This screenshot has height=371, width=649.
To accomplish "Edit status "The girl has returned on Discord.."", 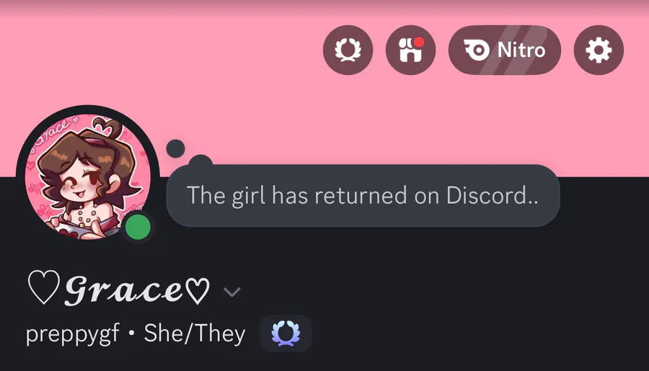I will pyautogui.click(x=363, y=195).
